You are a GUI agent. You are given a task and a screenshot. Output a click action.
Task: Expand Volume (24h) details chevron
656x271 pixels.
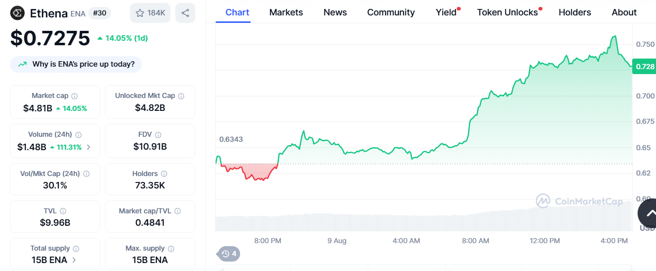tap(89, 147)
